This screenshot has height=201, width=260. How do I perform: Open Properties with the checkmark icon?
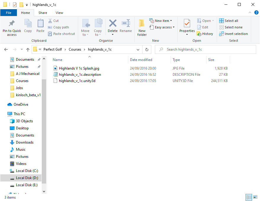point(187,24)
